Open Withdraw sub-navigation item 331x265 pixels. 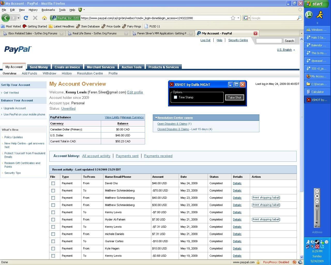click(49, 73)
